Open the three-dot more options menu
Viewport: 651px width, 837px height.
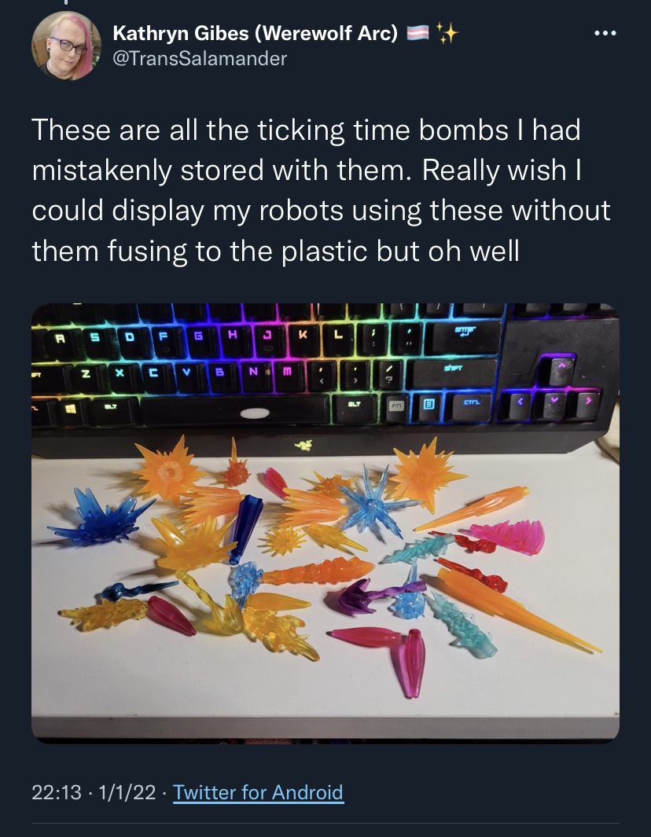[605, 33]
